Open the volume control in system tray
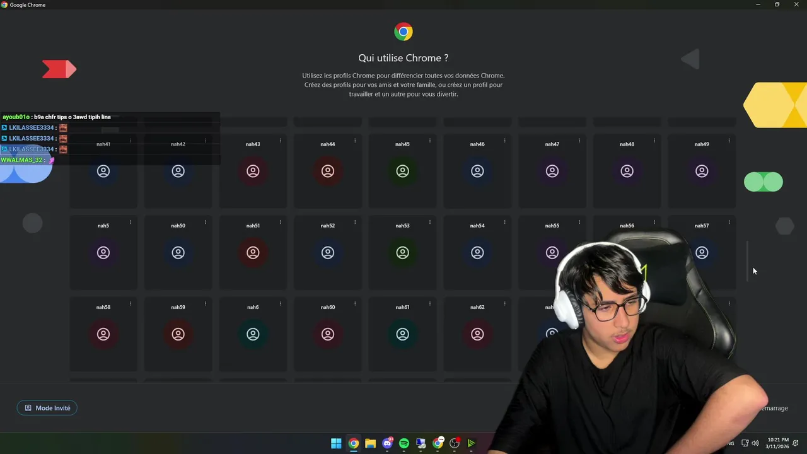This screenshot has width=807, height=454. [x=755, y=443]
